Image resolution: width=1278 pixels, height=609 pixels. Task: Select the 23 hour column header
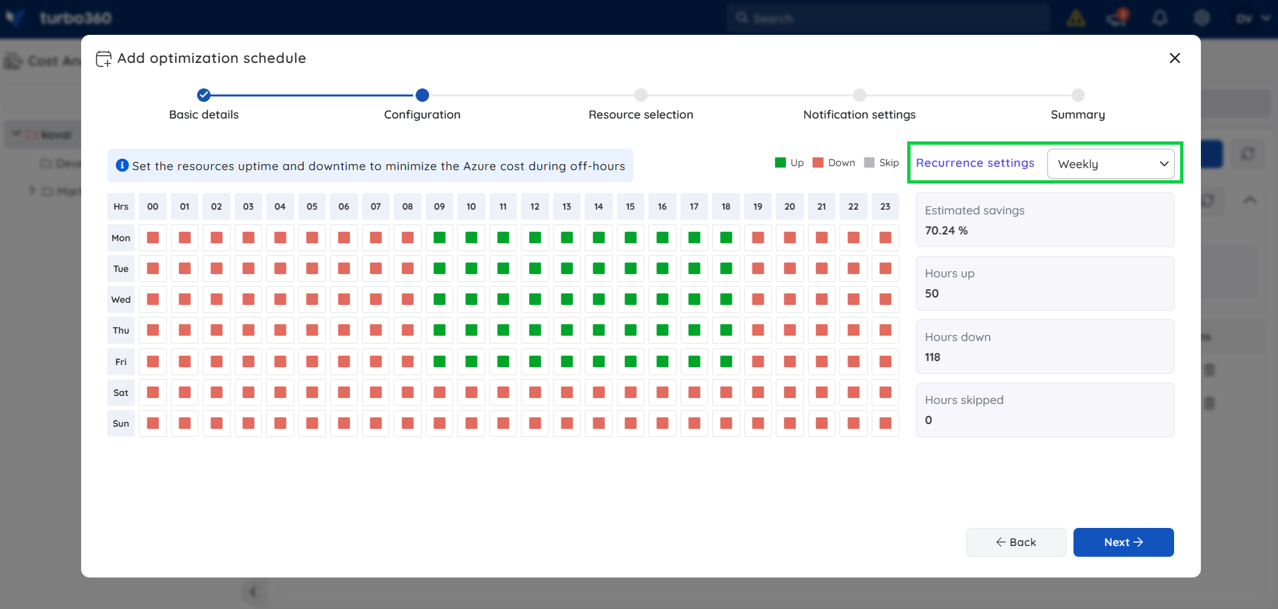[x=886, y=206]
